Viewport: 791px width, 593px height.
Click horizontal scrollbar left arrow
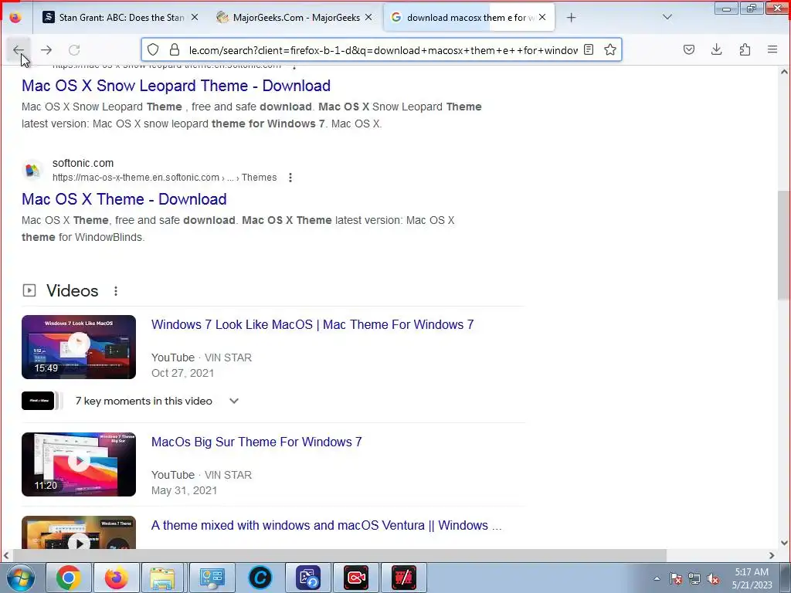click(x=6, y=555)
